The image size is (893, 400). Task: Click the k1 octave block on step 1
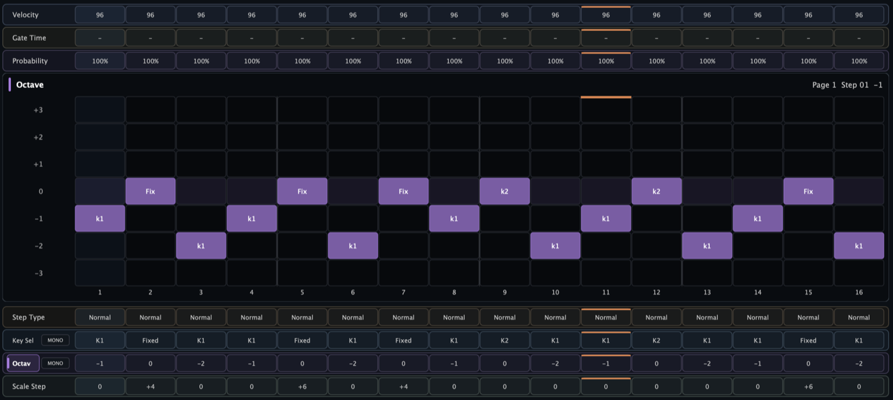pyautogui.click(x=100, y=219)
